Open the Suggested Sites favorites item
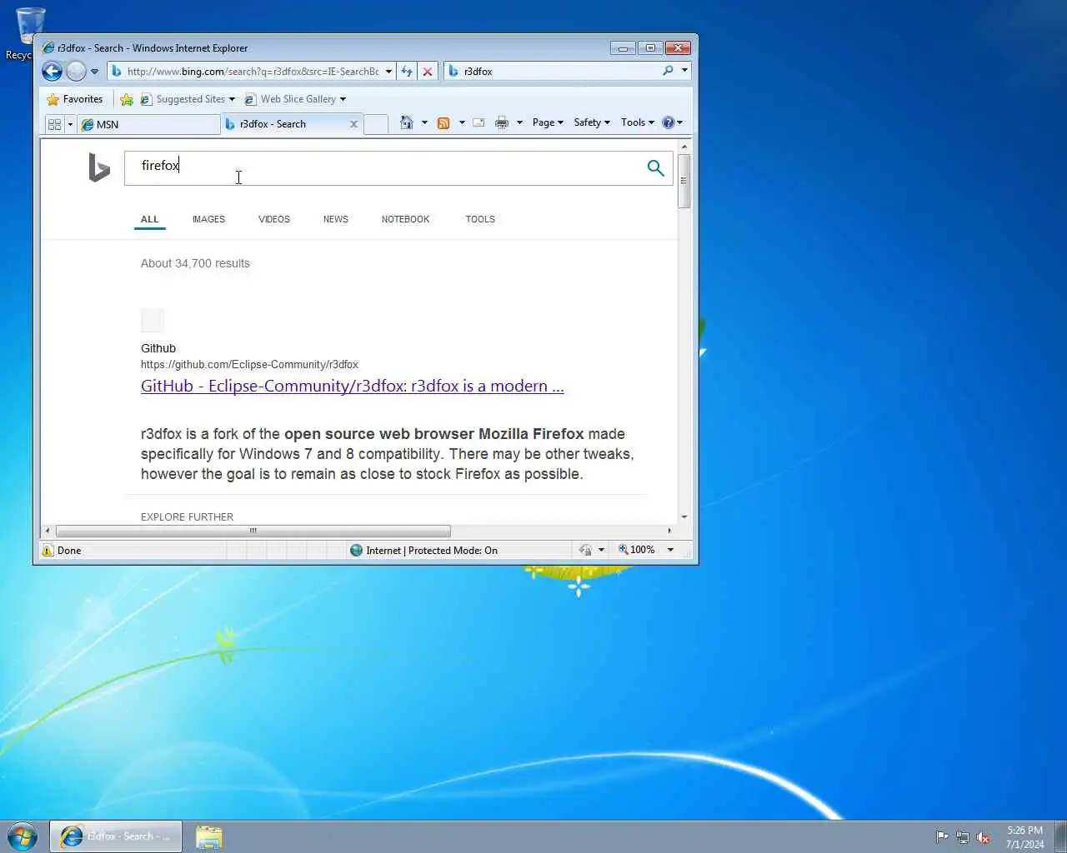Viewport: 1067px width, 853px height. point(188,99)
